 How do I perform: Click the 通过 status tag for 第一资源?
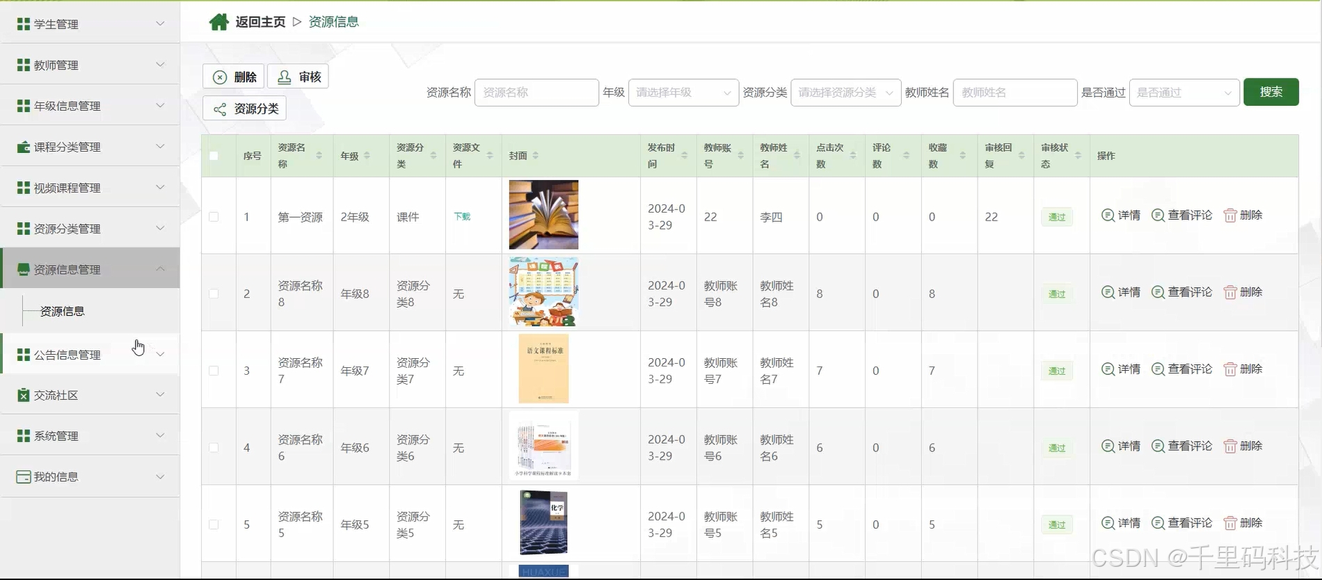1056,217
